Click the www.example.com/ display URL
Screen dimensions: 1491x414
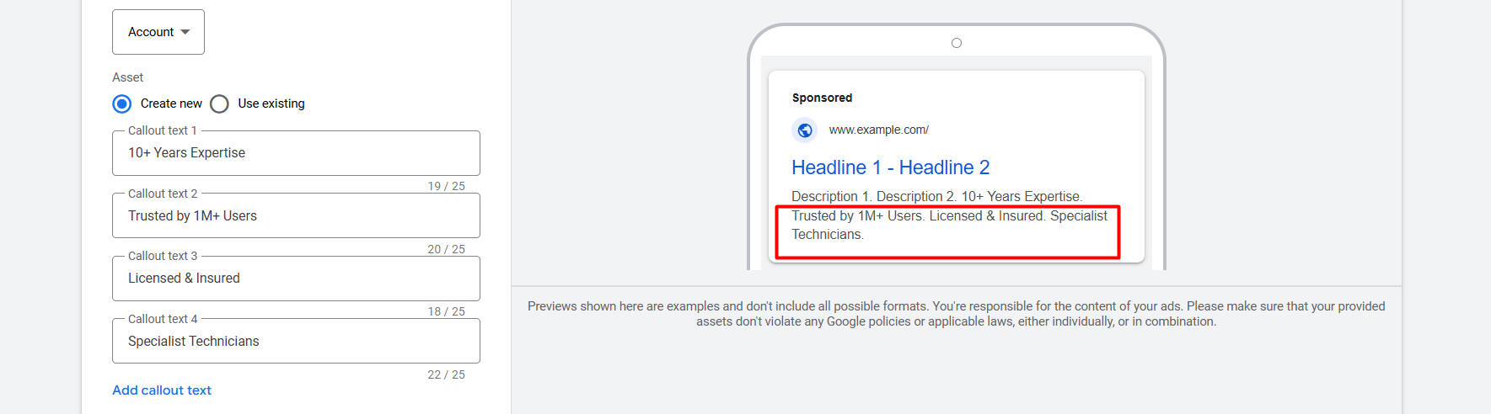point(878,130)
